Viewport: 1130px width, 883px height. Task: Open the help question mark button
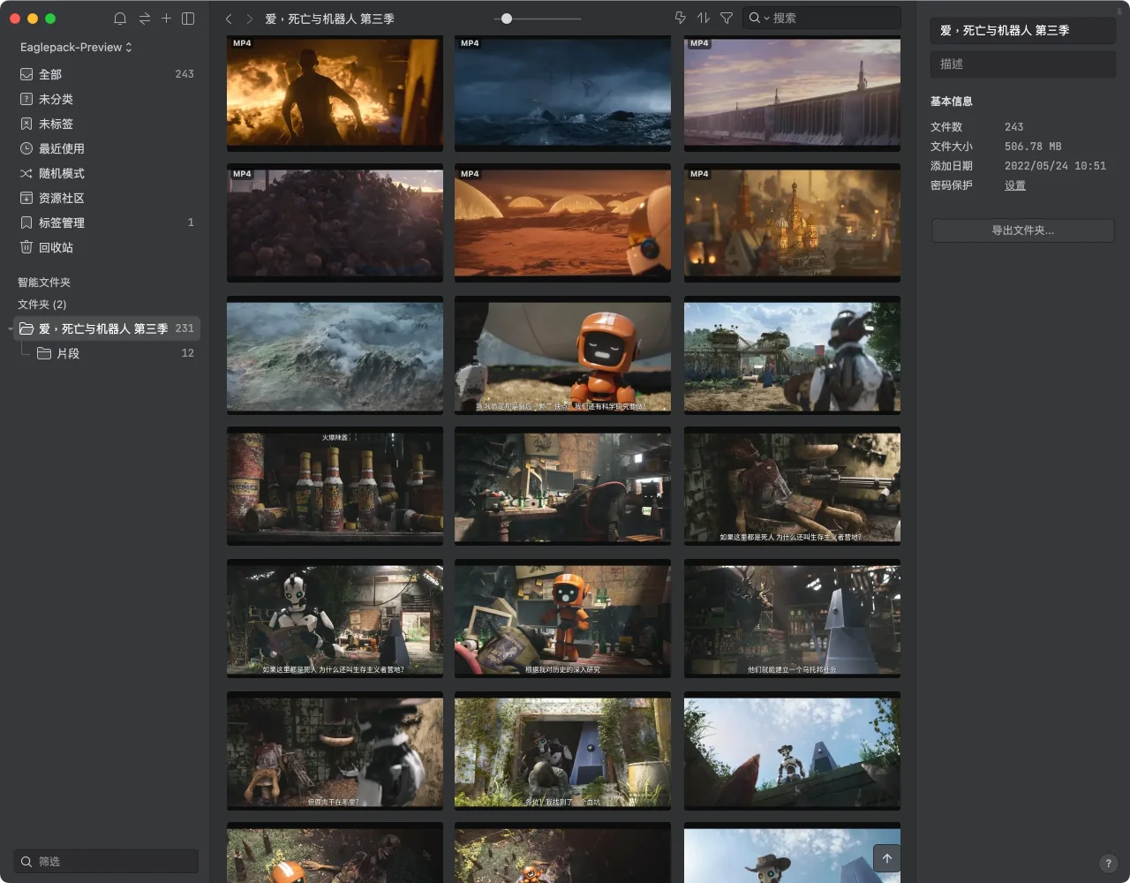[1109, 864]
